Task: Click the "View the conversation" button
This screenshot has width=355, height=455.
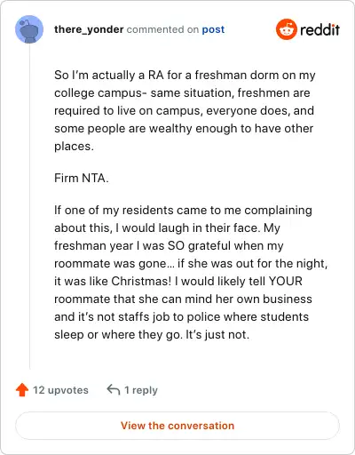Action: point(177,426)
